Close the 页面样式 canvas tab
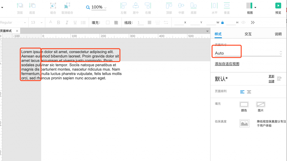The width and height of the screenshot is (287, 161). click(17, 31)
